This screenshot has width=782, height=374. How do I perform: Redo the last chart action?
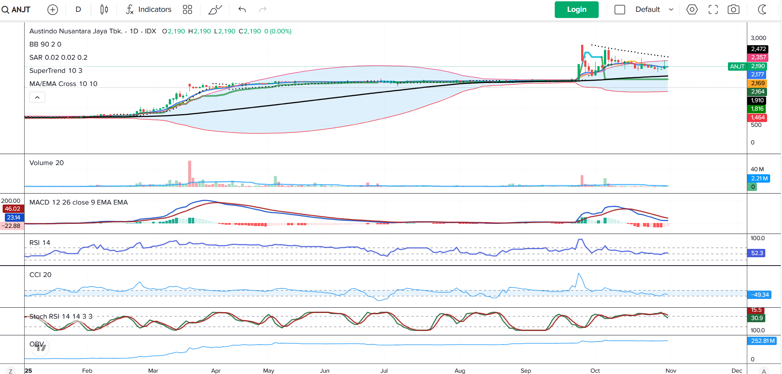(x=263, y=10)
